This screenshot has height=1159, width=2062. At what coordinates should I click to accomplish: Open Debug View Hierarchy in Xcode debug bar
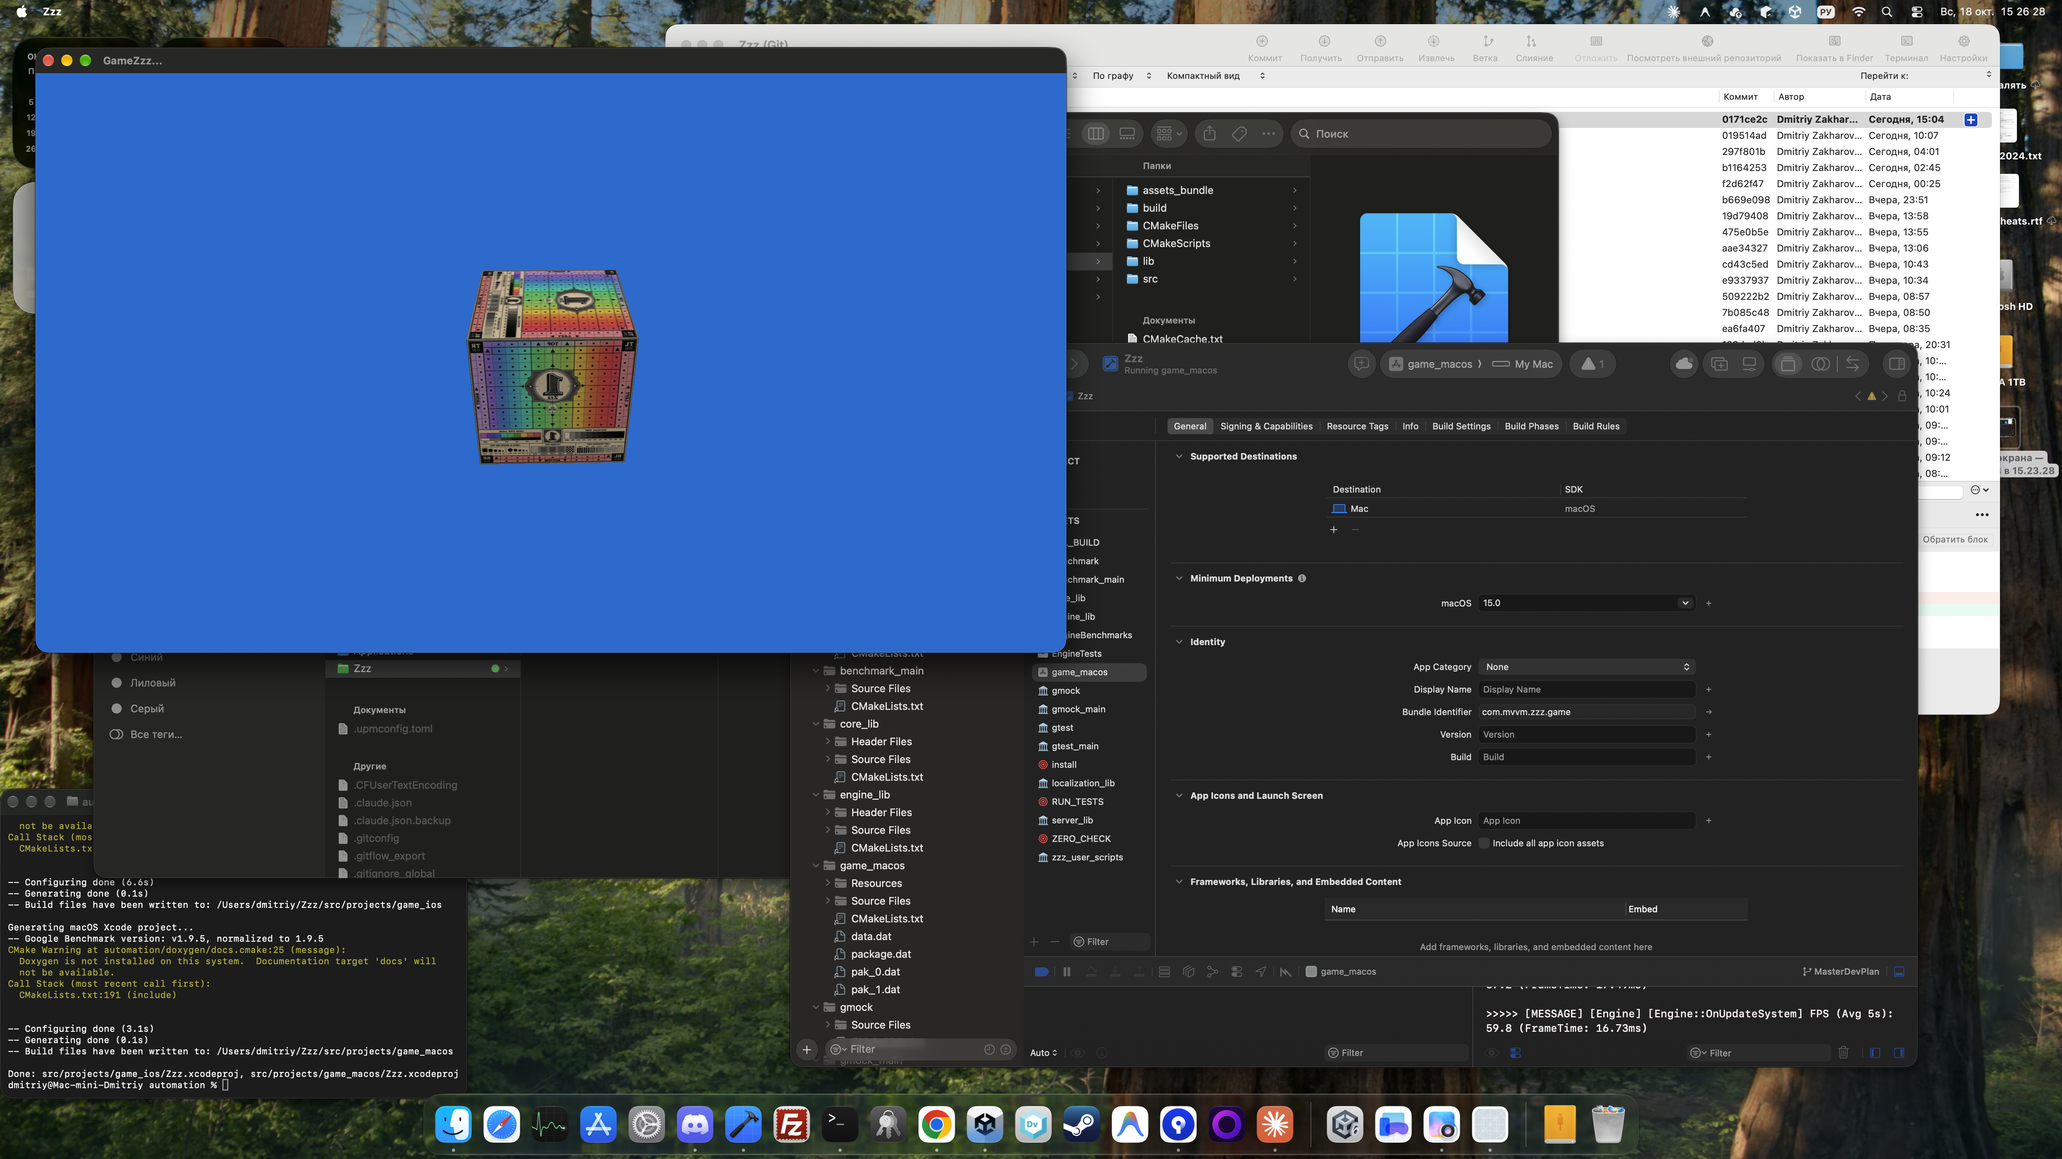pos(1189,971)
